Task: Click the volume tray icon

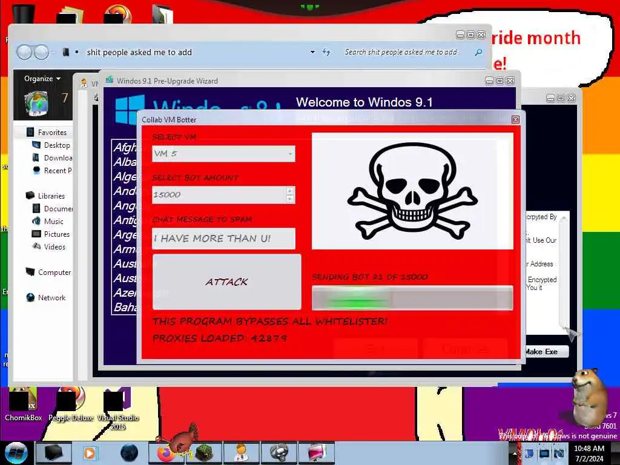Action: pos(559,453)
